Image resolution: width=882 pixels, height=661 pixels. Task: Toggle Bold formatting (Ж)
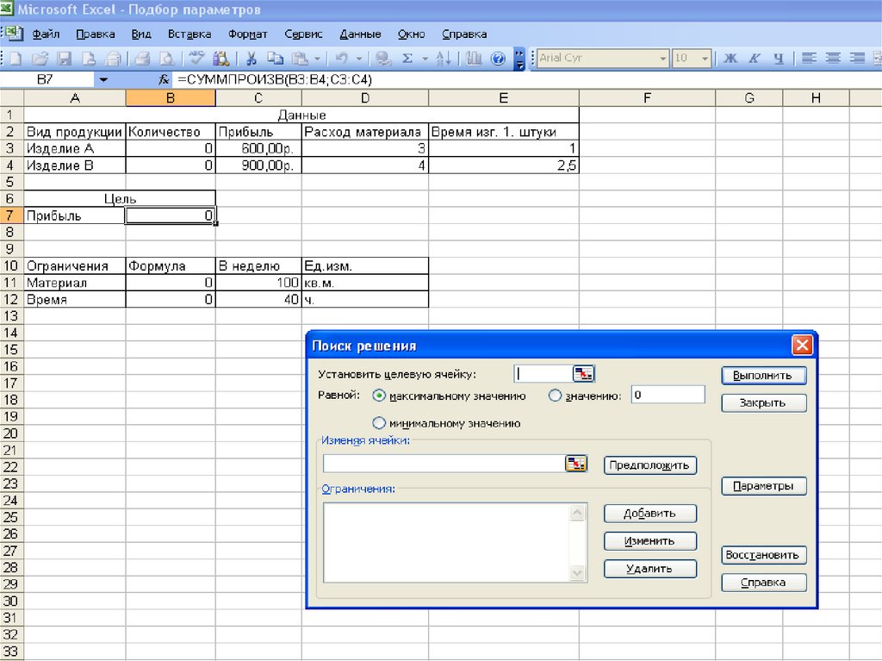pos(730,59)
